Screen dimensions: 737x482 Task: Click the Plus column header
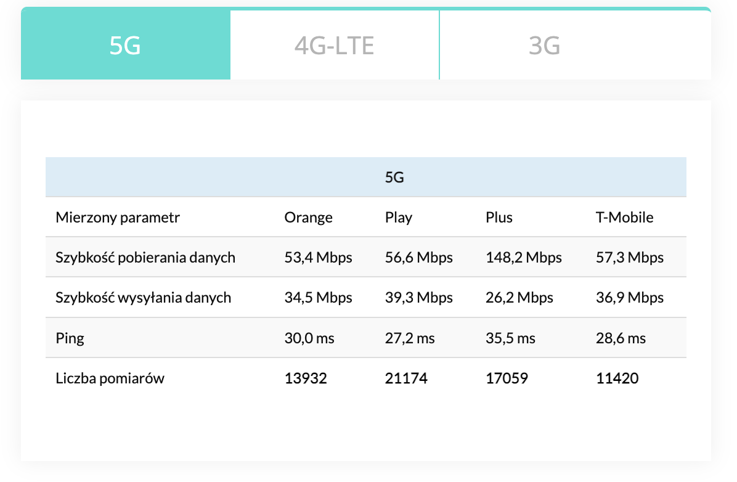pos(499,218)
